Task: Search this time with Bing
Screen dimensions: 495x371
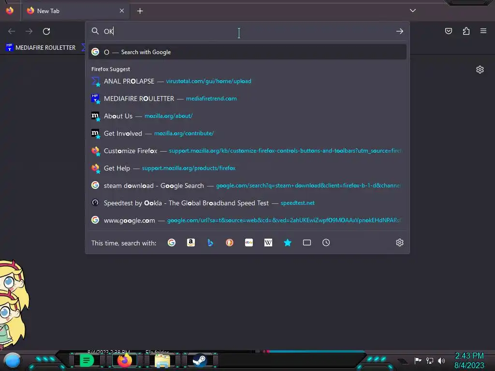Action: [210, 243]
